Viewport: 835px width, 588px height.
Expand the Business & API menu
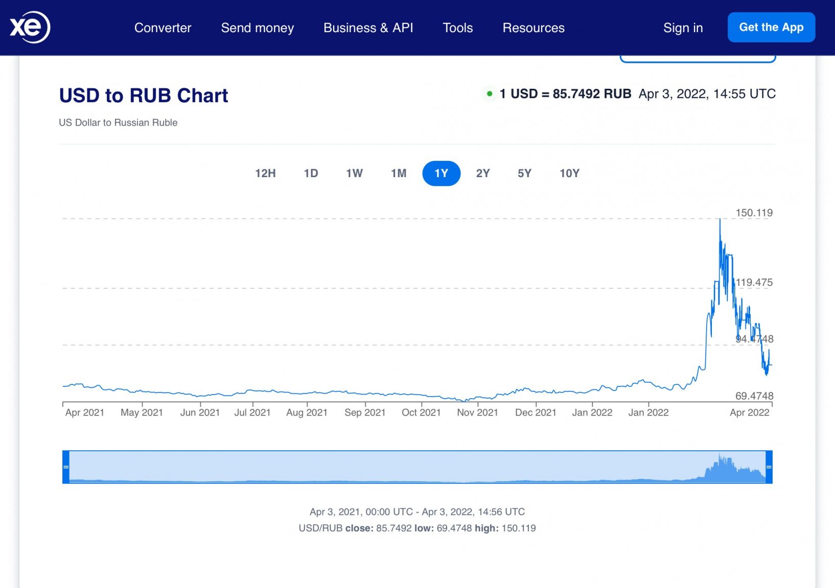[x=368, y=28]
